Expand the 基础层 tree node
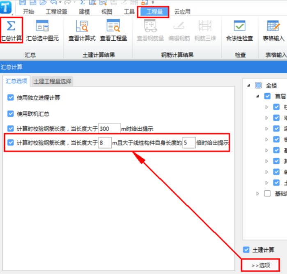The image size is (287, 274). [x=257, y=193]
